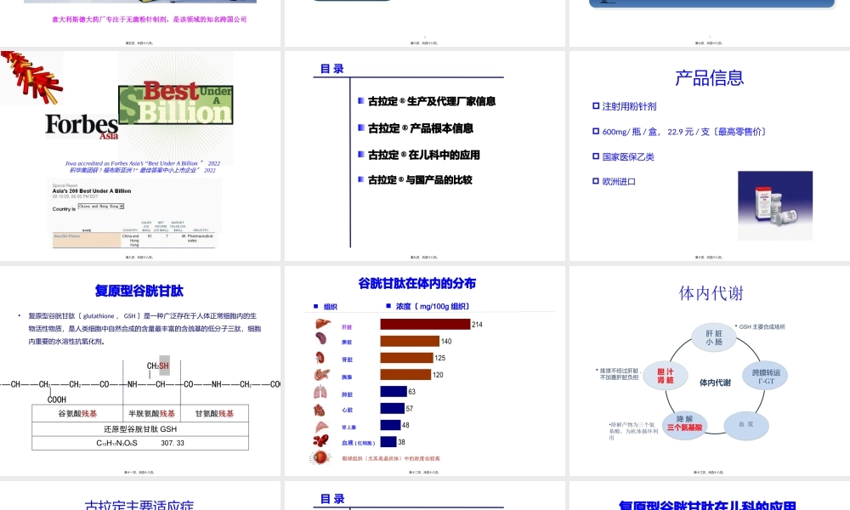This screenshot has width=850, height=510.
Task: Open the Best Under A Billion badge
Action: pyautogui.click(x=175, y=104)
